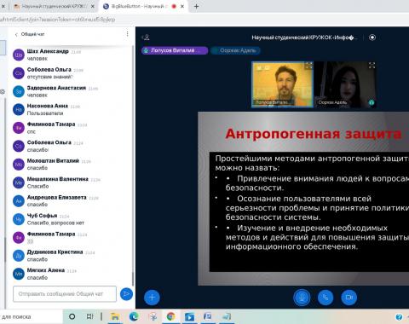
Task: Close the BigBlueButton browser tab
Action: click(182, 6)
